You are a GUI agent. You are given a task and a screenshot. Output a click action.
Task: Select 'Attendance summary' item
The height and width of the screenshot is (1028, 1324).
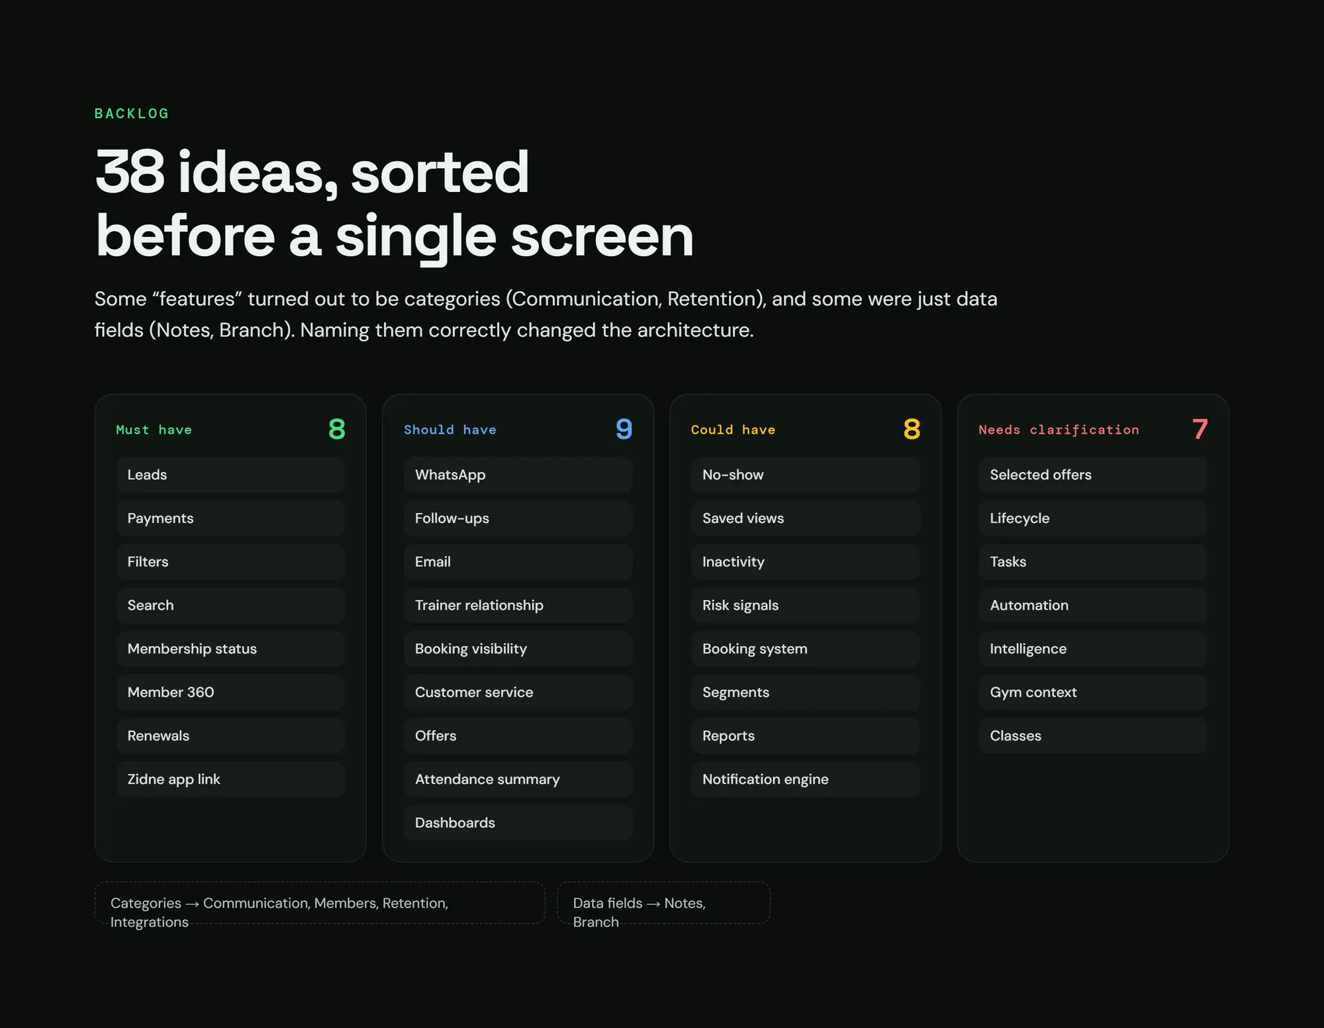tap(518, 779)
